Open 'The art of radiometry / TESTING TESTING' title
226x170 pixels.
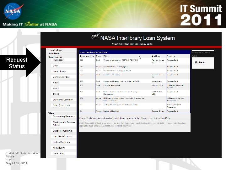click(x=121, y=60)
